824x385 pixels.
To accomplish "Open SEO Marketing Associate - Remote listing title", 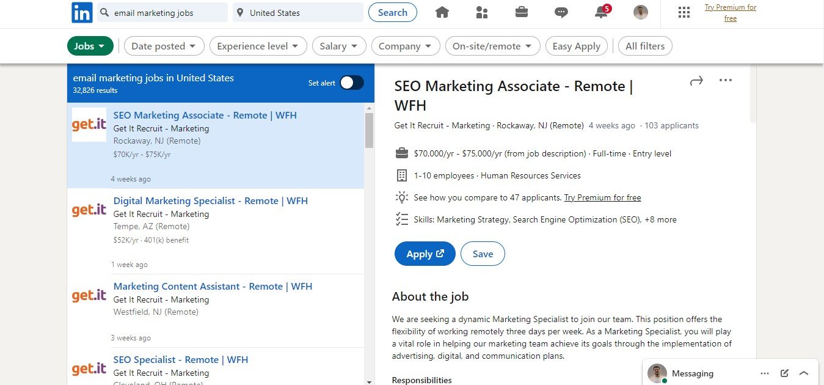I will [x=205, y=115].
